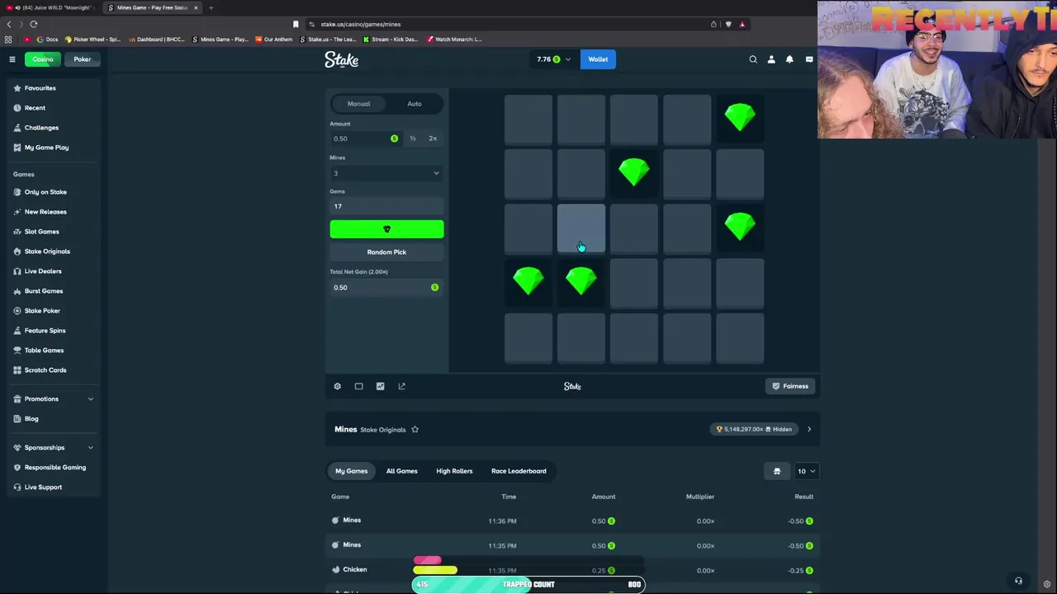Viewport: 1057px width, 594px height.
Task: Click the bookmark icon beside address bar
Action: tap(296, 24)
